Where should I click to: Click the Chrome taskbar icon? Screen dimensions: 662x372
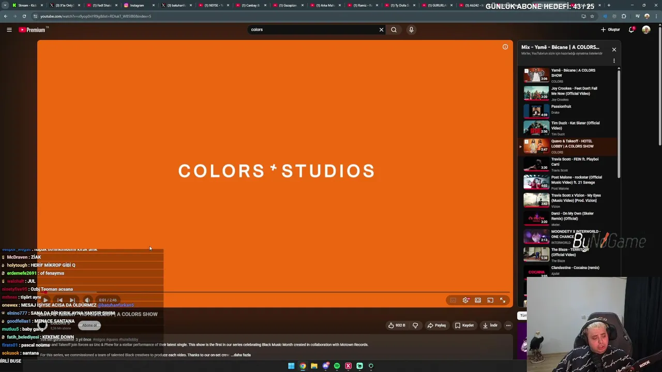(303, 366)
